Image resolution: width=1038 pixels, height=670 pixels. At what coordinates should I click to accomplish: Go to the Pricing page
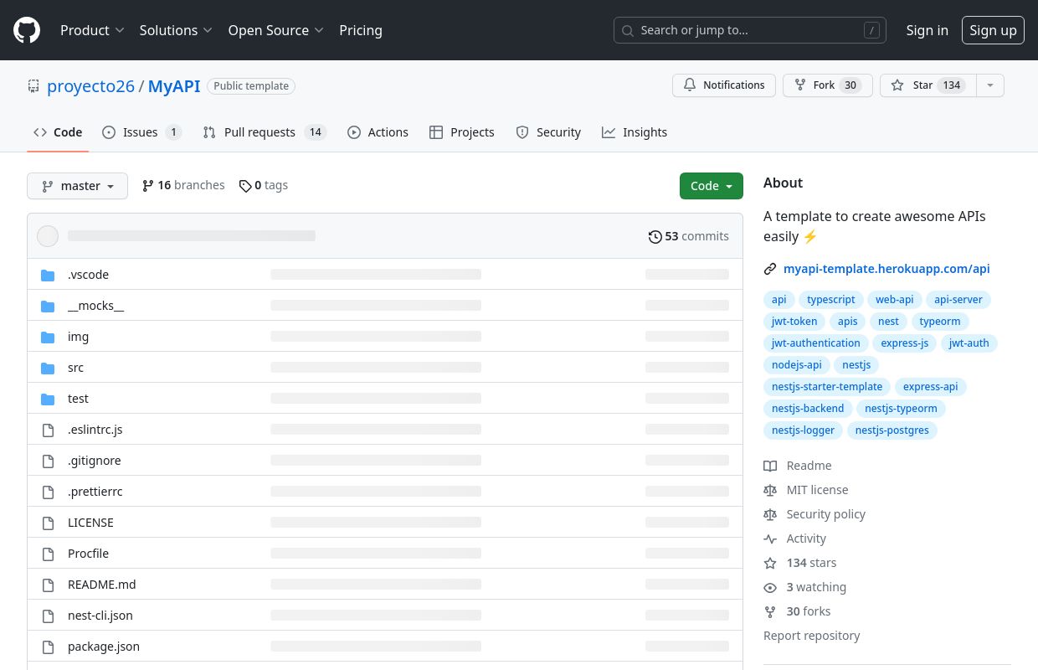click(x=361, y=30)
